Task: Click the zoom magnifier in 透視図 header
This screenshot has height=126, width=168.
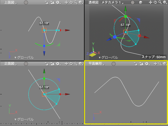Action: (160, 2)
